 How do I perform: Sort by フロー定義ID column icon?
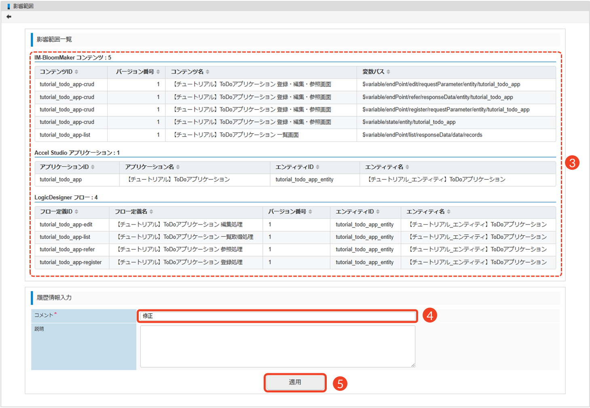tap(76, 212)
